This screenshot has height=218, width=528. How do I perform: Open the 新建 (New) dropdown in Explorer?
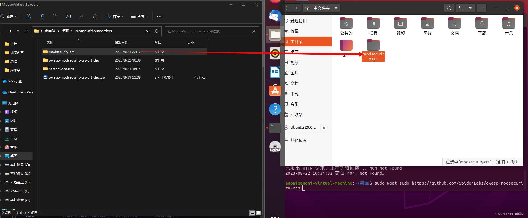9,16
